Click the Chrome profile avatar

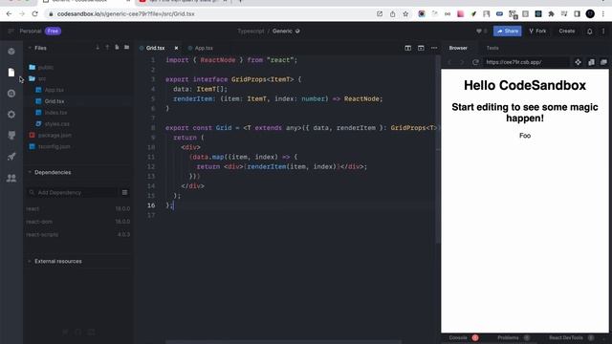590,14
